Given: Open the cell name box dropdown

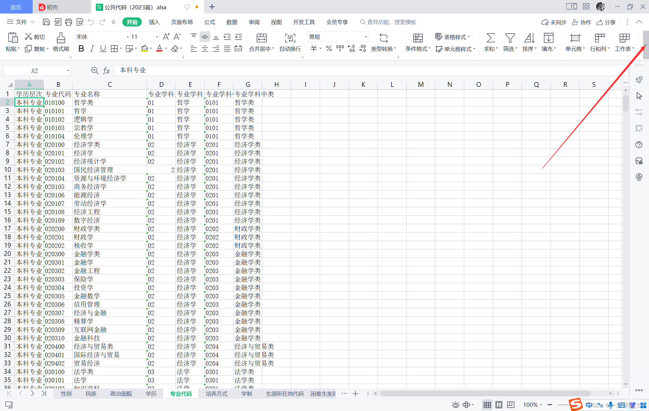Looking at the screenshot, I should [x=68, y=70].
